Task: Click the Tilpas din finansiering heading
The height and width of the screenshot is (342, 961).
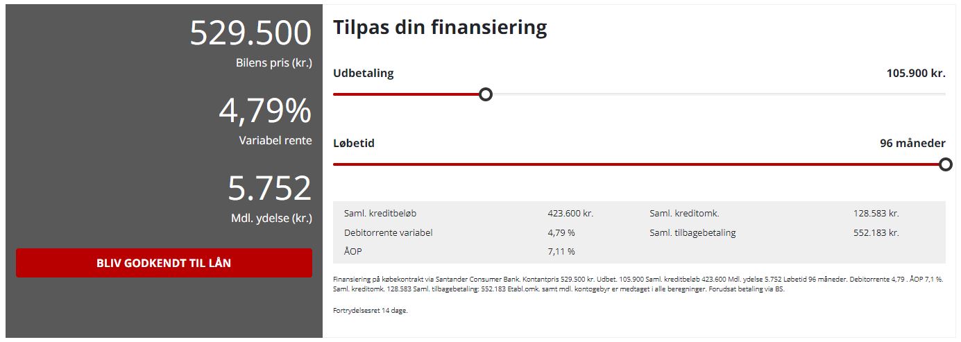Action: 440,28
